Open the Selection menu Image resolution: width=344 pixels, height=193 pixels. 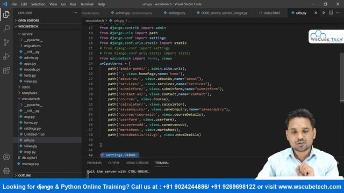point(38,4)
